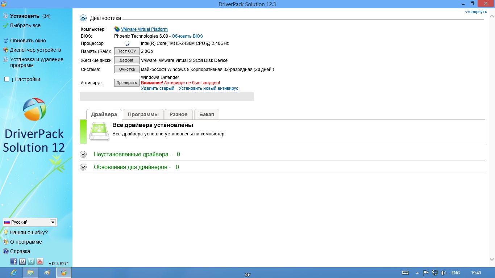The image size is (495, 278).
Task: Click the scrollbar down arrow at right
Action: pos(492,259)
